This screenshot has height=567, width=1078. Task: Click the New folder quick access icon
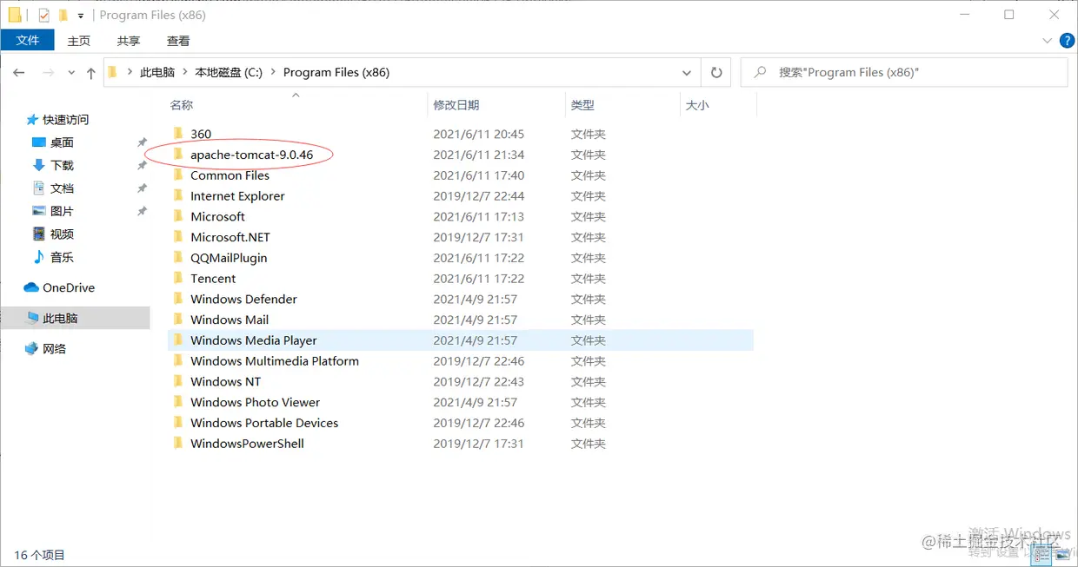63,15
